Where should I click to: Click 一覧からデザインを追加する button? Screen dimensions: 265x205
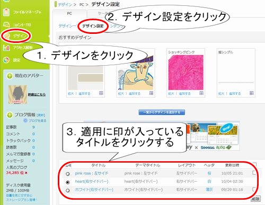pyautogui.click(x=162, y=112)
